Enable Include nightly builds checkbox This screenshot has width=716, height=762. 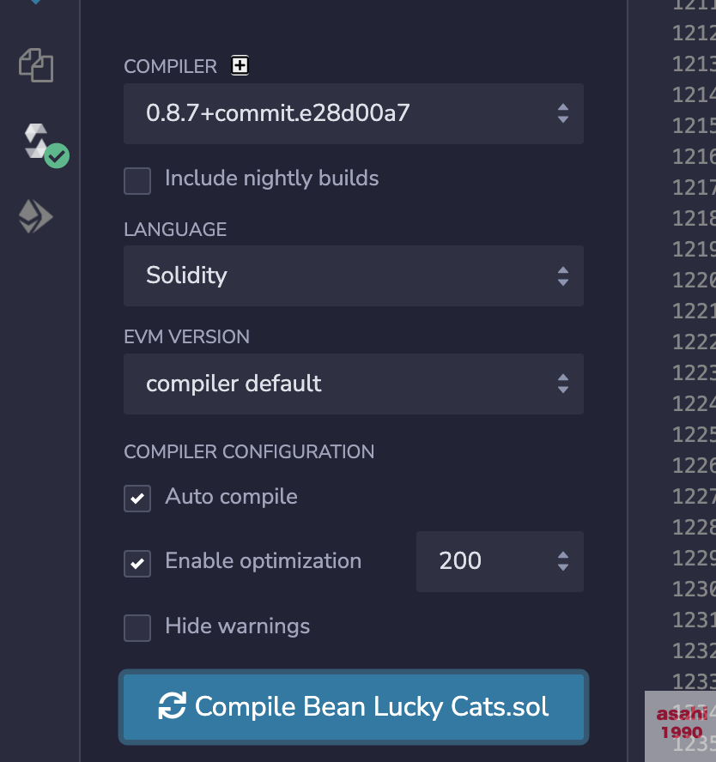point(137,181)
